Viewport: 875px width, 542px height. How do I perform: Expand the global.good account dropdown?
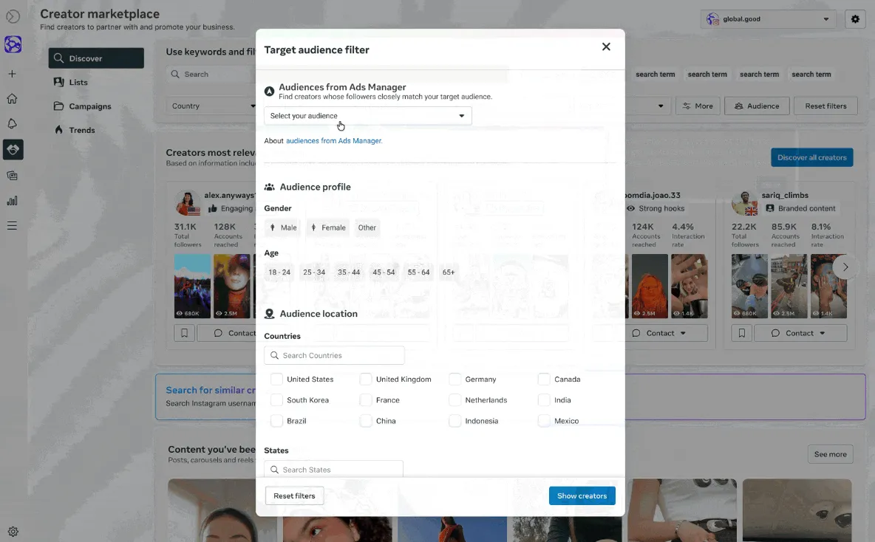tap(825, 18)
